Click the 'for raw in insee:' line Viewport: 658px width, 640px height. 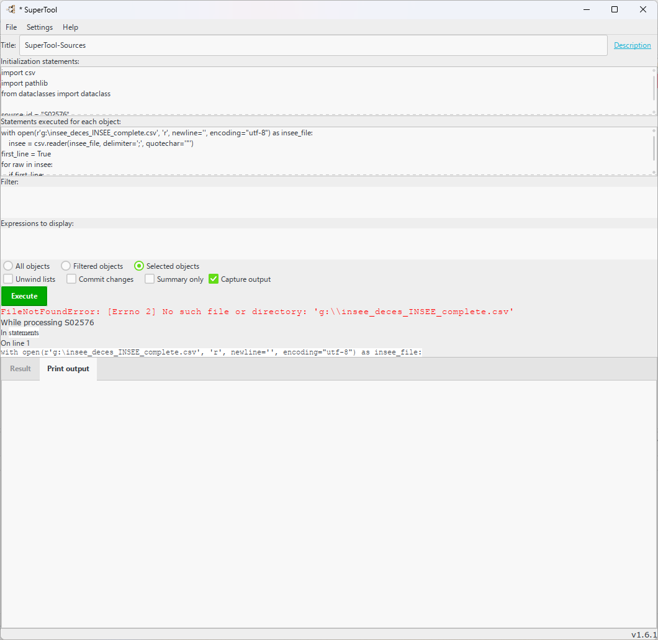[x=27, y=165]
